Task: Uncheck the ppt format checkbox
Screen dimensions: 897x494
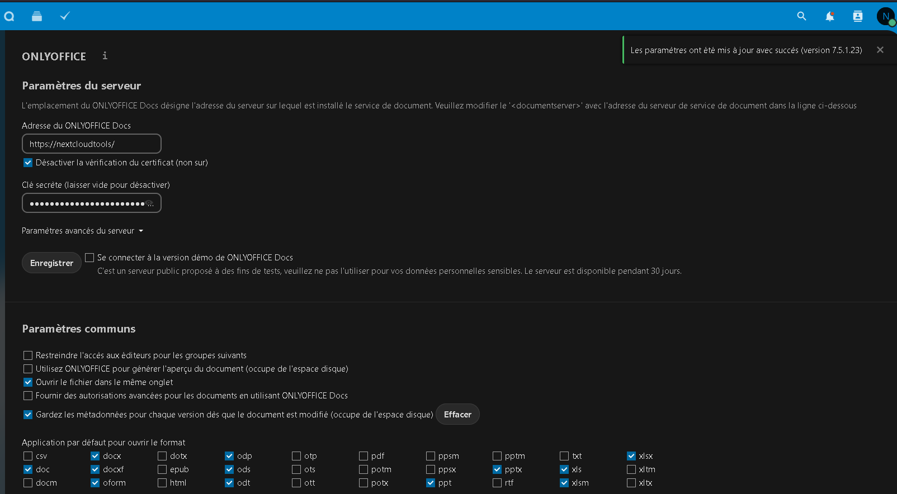Action: click(431, 483)
